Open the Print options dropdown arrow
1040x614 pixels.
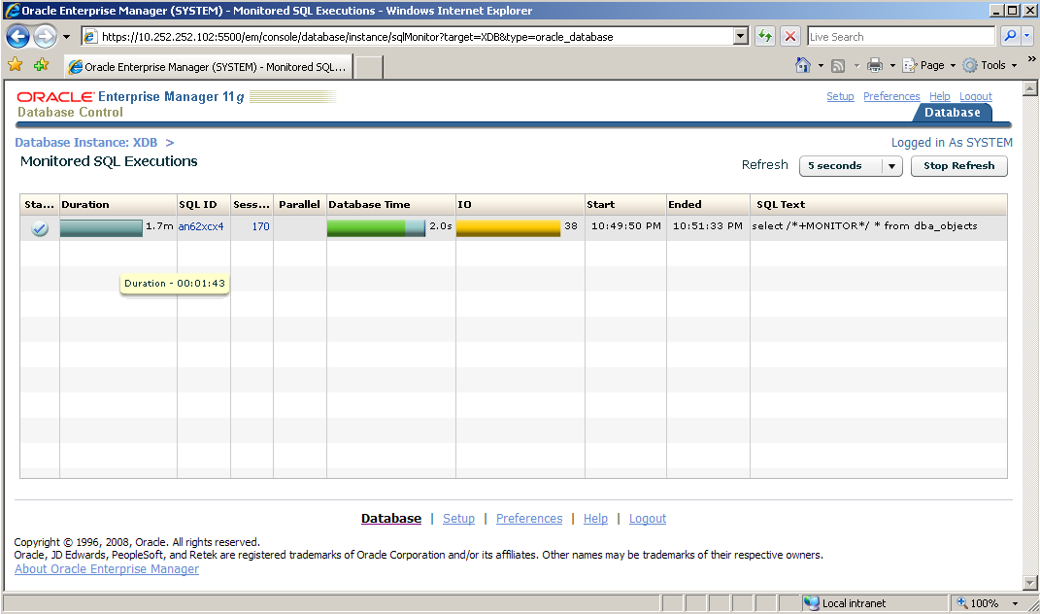892,65
